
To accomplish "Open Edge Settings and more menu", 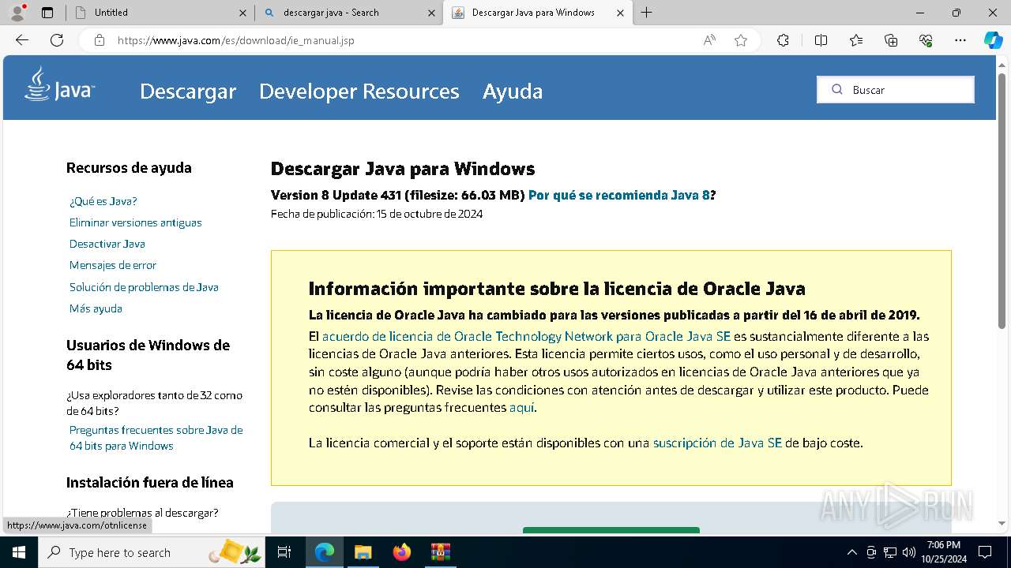I will tap(960, 40).
